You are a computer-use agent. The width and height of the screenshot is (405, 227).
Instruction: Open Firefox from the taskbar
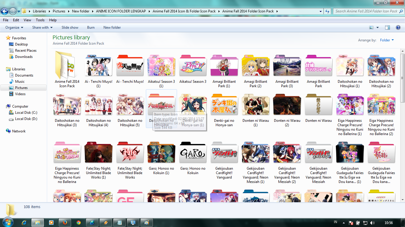pyautogui.click(x=65, y=223)
